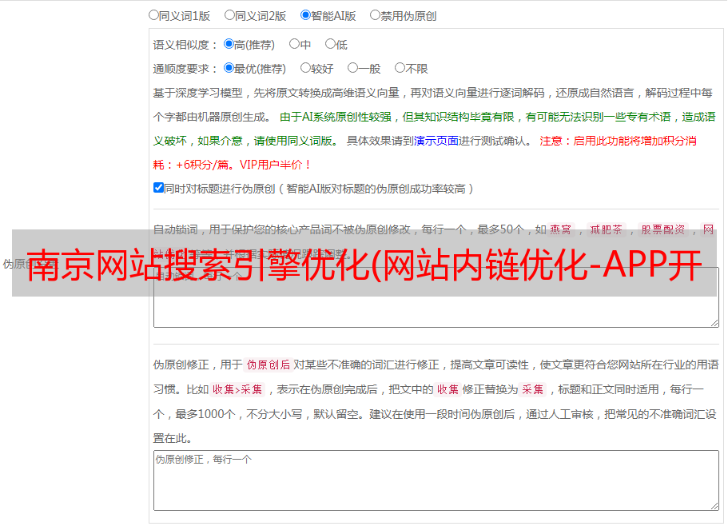Image resolution: width=728 pixels, height=526 pixels.
Task: Set 通顺度要求 to 较好
Action: point(305,68)
